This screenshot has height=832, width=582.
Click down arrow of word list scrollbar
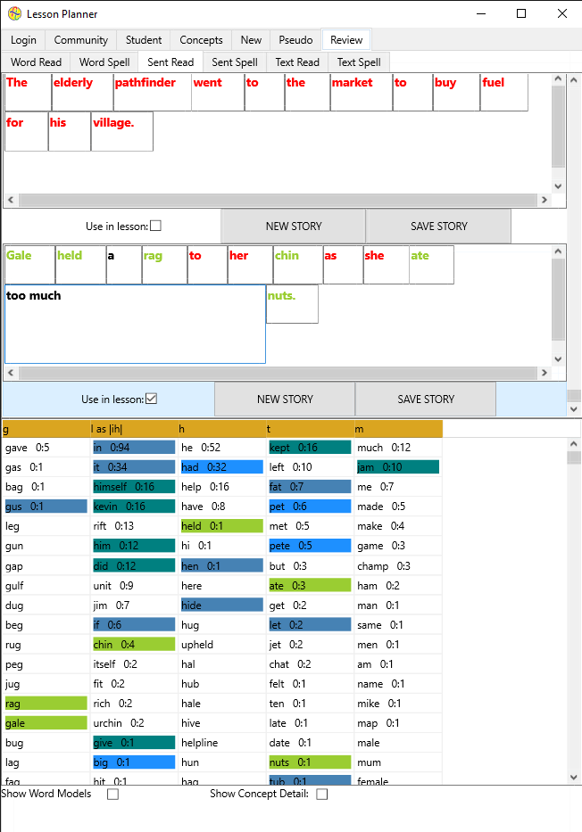[x=573, y=778]
